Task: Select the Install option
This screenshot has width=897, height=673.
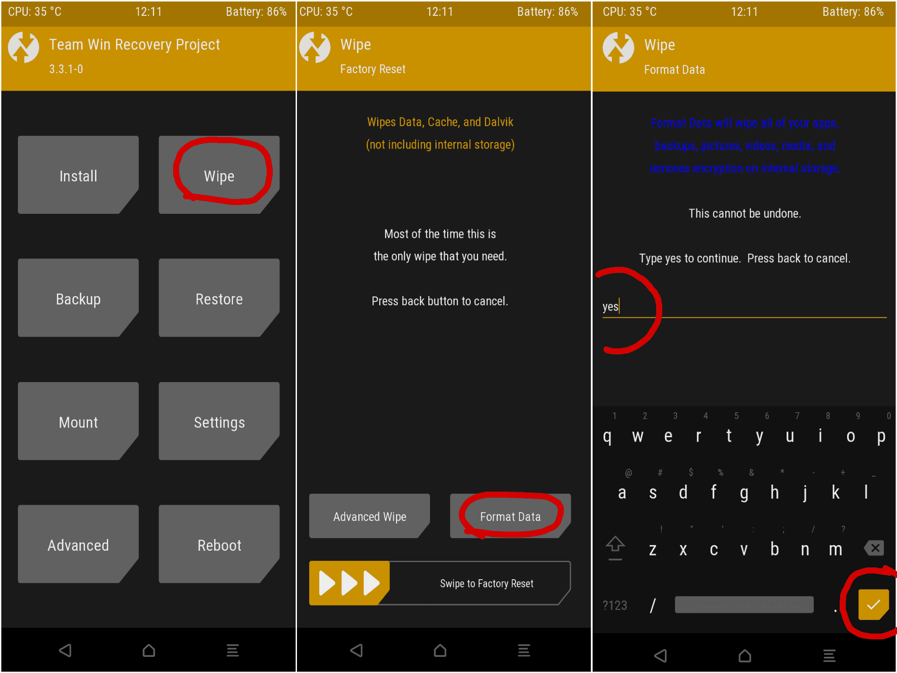Action: [x=78, y=175]
